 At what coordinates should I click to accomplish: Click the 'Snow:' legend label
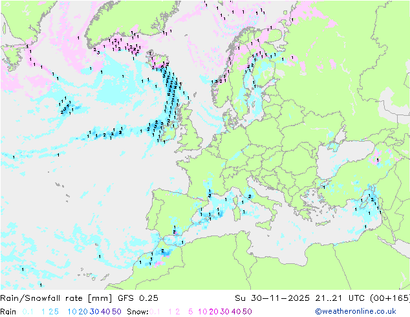(138, 312)
